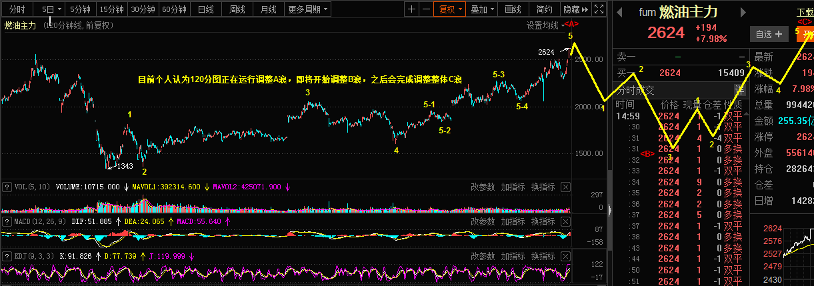
Task: Click 换指标 in the KDJ panel
Action: click(543, 256)
